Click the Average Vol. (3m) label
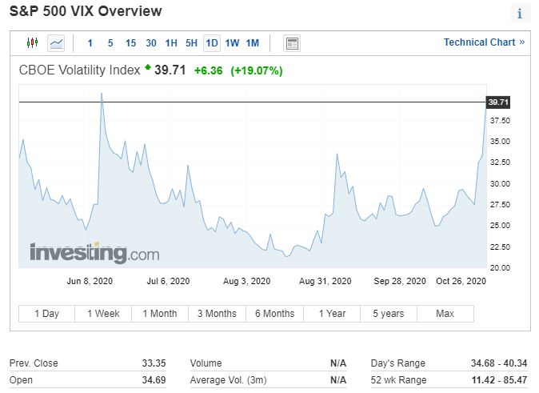The width and height of the screenshot is (539, 393). coord(228,380)
